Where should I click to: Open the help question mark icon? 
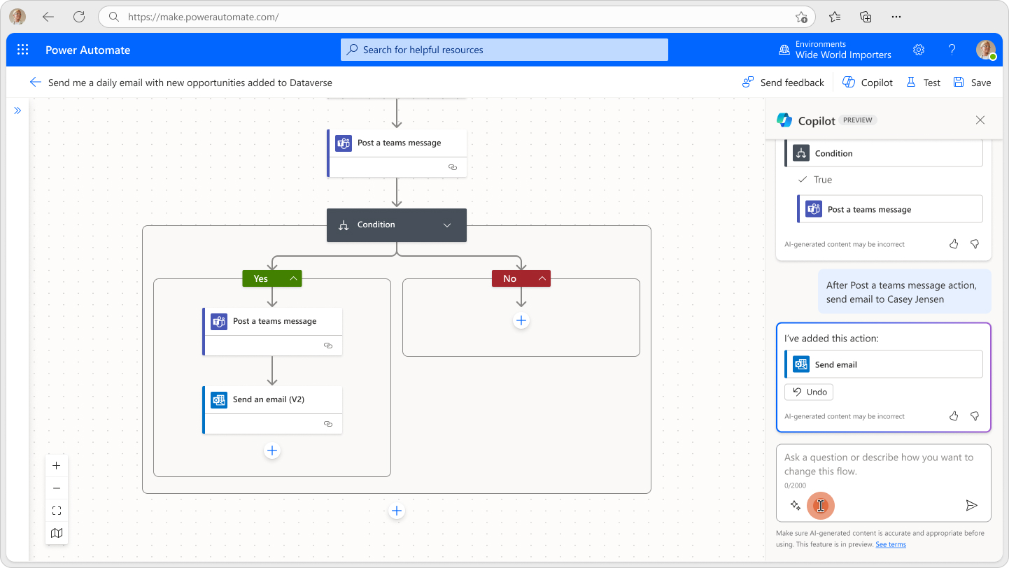[x=952, y=50]
